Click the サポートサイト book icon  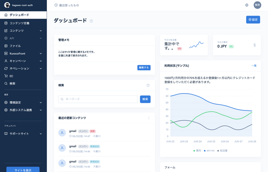point(6,134)
